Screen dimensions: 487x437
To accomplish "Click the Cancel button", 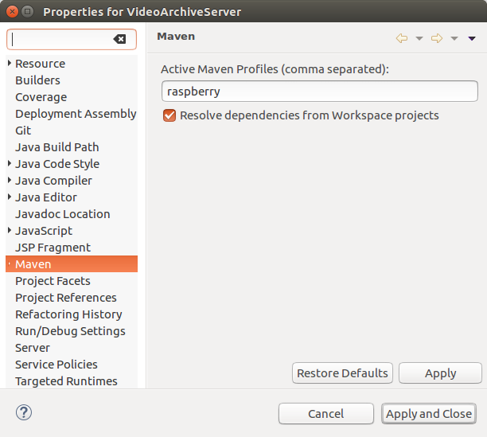I will coord(325,414).
